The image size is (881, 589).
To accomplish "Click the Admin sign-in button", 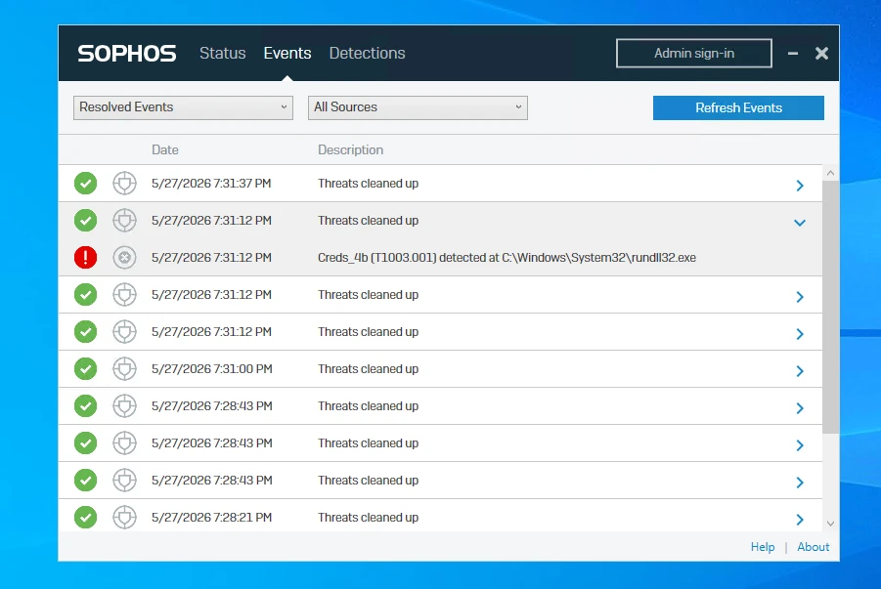I will click(x=694, y=54).
